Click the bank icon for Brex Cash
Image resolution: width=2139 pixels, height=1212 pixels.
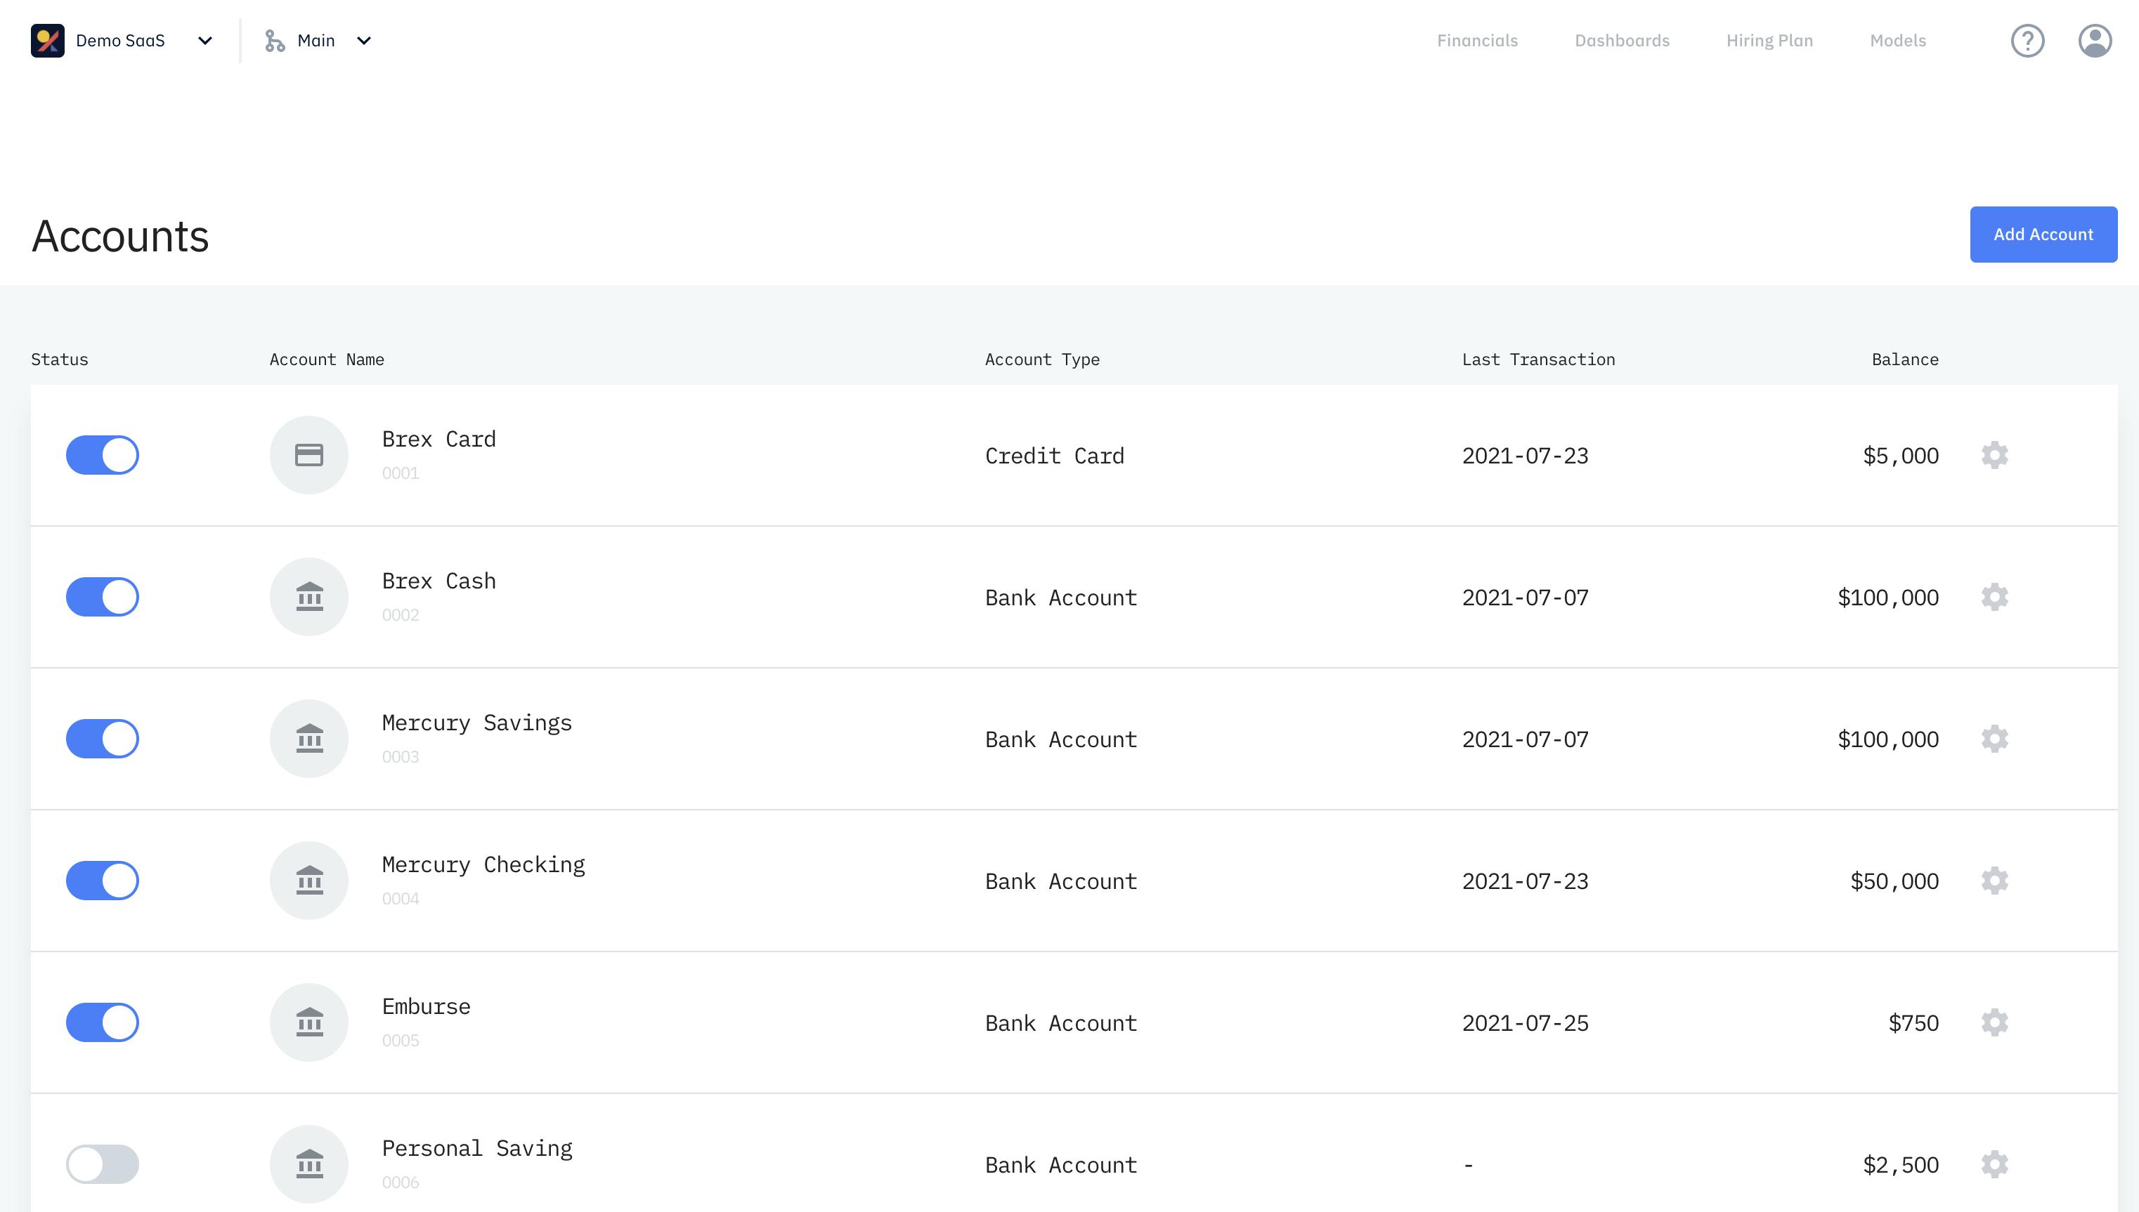309,597
